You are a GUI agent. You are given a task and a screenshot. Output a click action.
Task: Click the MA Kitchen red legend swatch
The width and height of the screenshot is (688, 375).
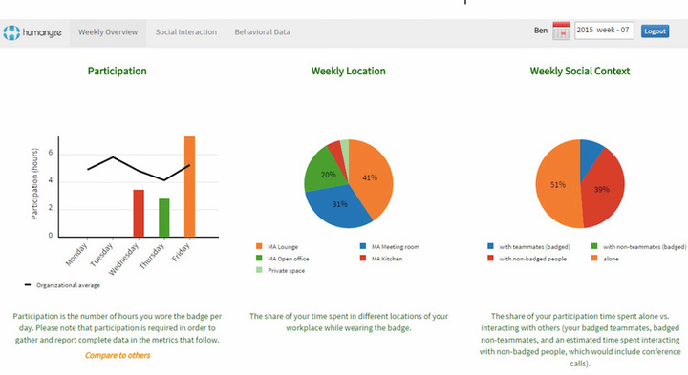pyautogui.click(x=363, y=258)
